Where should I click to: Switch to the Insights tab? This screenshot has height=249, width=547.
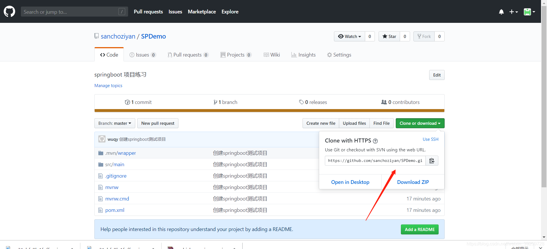coord(303,55)
